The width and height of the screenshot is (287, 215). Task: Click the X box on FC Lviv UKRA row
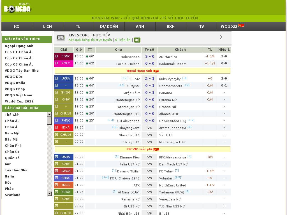click(56, 78)
